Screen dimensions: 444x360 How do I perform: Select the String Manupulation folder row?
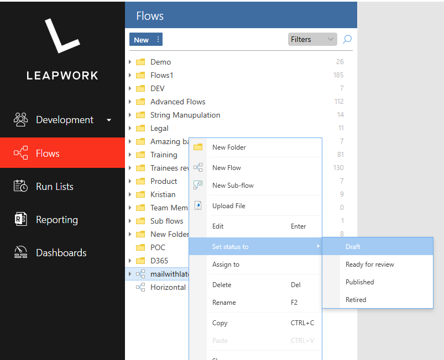[241, 115]
